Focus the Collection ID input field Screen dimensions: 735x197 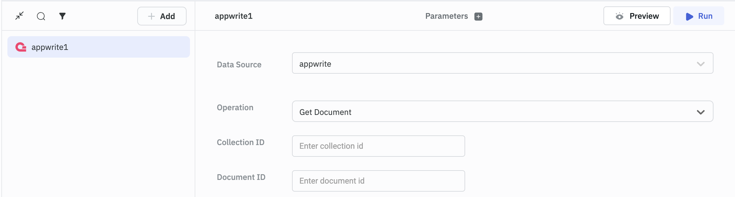pos(378,146)
